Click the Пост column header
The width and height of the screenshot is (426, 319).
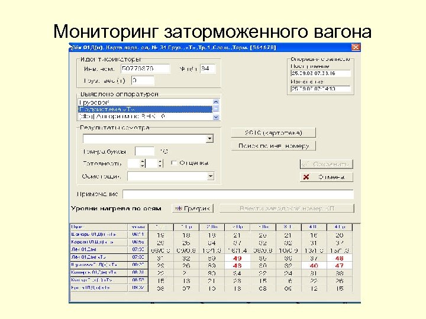point(99,227)
